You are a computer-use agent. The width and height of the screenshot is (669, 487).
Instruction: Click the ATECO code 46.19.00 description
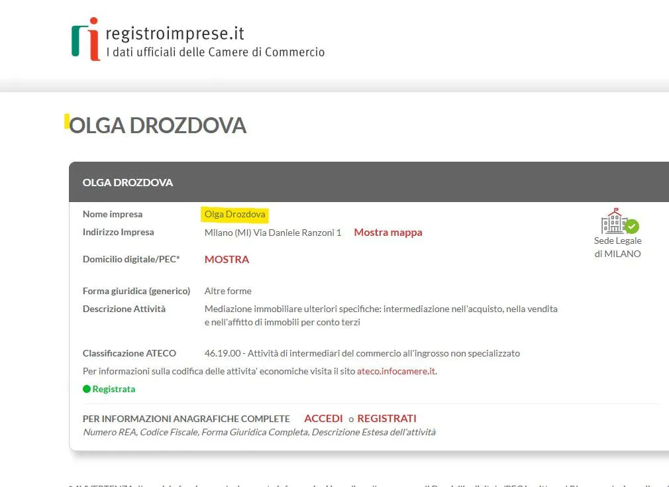(362, 353)
